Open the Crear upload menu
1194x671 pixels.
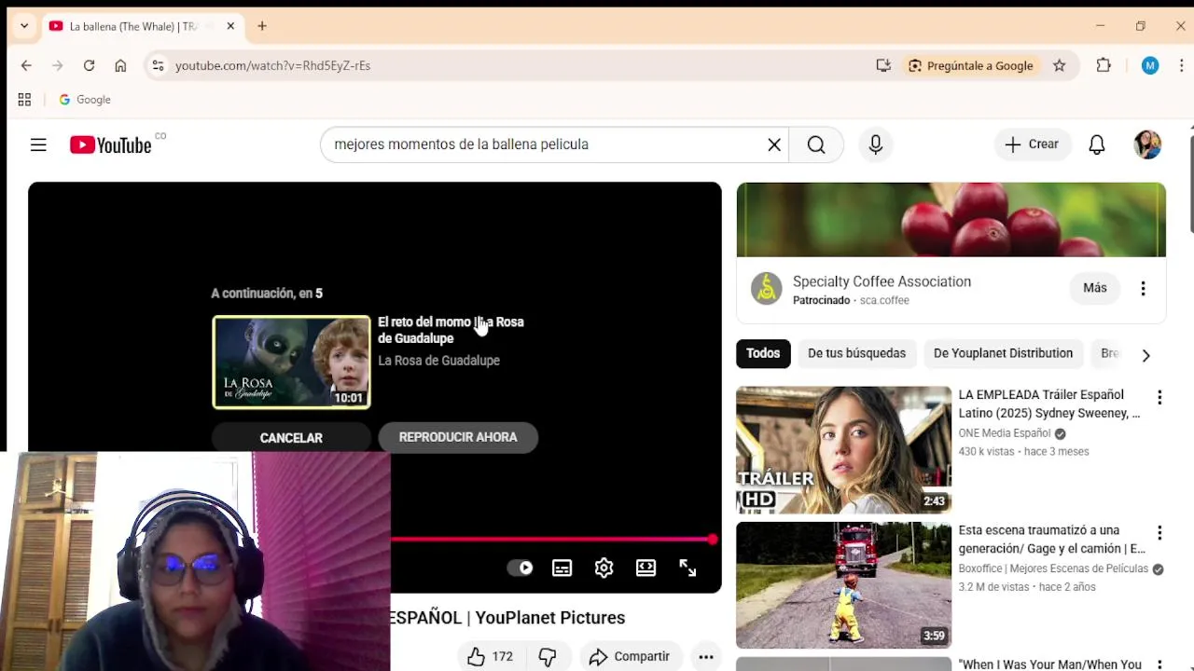click(x=1032, y=144)
